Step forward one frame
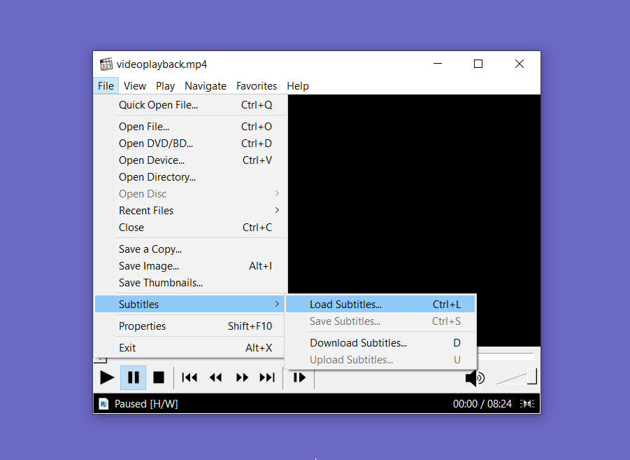The width and height of the screenshot is (630, 460). click(x=299, y=377)
